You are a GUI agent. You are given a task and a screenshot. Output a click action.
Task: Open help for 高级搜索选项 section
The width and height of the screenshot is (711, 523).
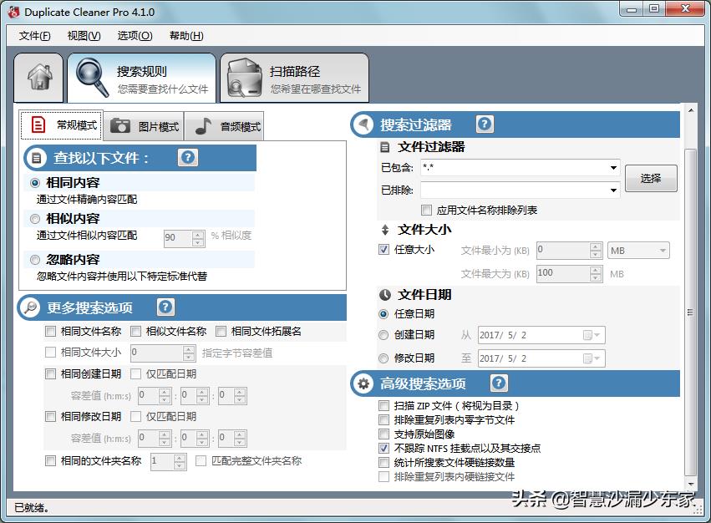(498, 383)
